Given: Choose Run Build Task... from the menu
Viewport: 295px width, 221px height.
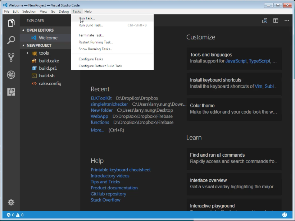Looking at the screenshot, I should click(x=112, y=25).
